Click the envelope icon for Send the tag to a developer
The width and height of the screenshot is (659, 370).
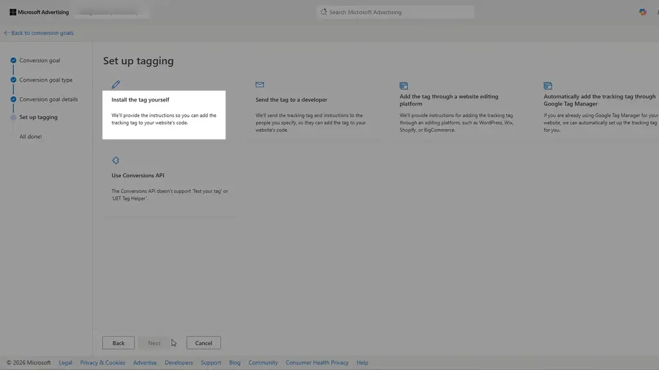tap(260, 85)
